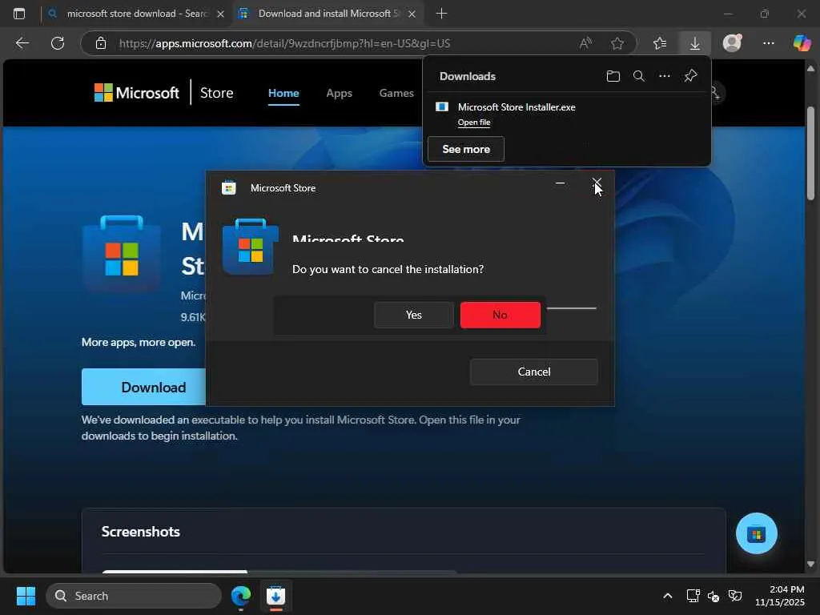Click 'More apps, more open.' tagline

point(139,342)
